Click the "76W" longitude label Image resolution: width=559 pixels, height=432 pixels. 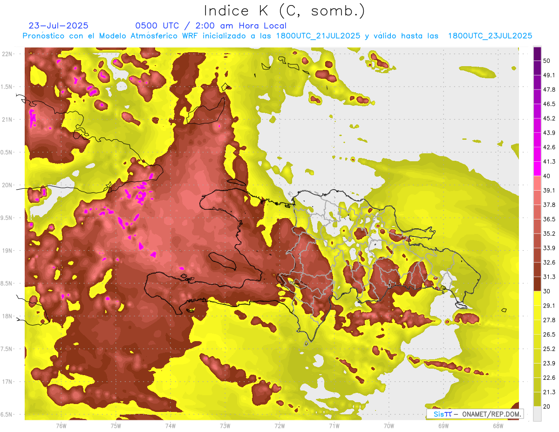61,425
